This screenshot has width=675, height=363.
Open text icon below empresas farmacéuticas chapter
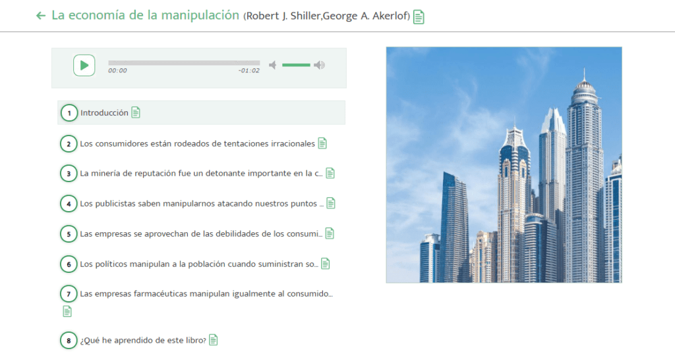coord(67,311)
